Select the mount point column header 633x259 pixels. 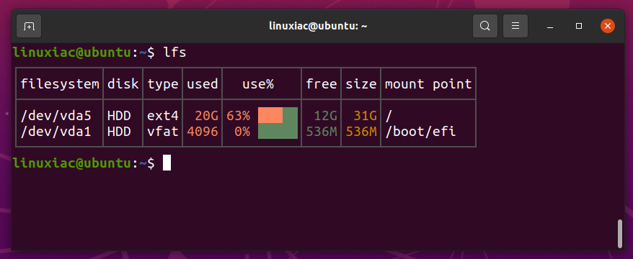(428, 84)
